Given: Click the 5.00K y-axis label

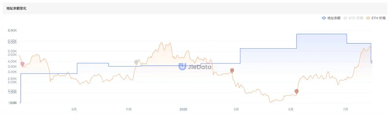Looking at the screenshot, I should (x=12, y=51).
